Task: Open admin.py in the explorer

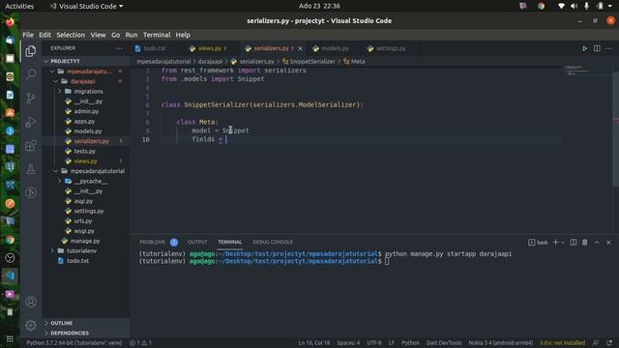Action: [86, 111]
